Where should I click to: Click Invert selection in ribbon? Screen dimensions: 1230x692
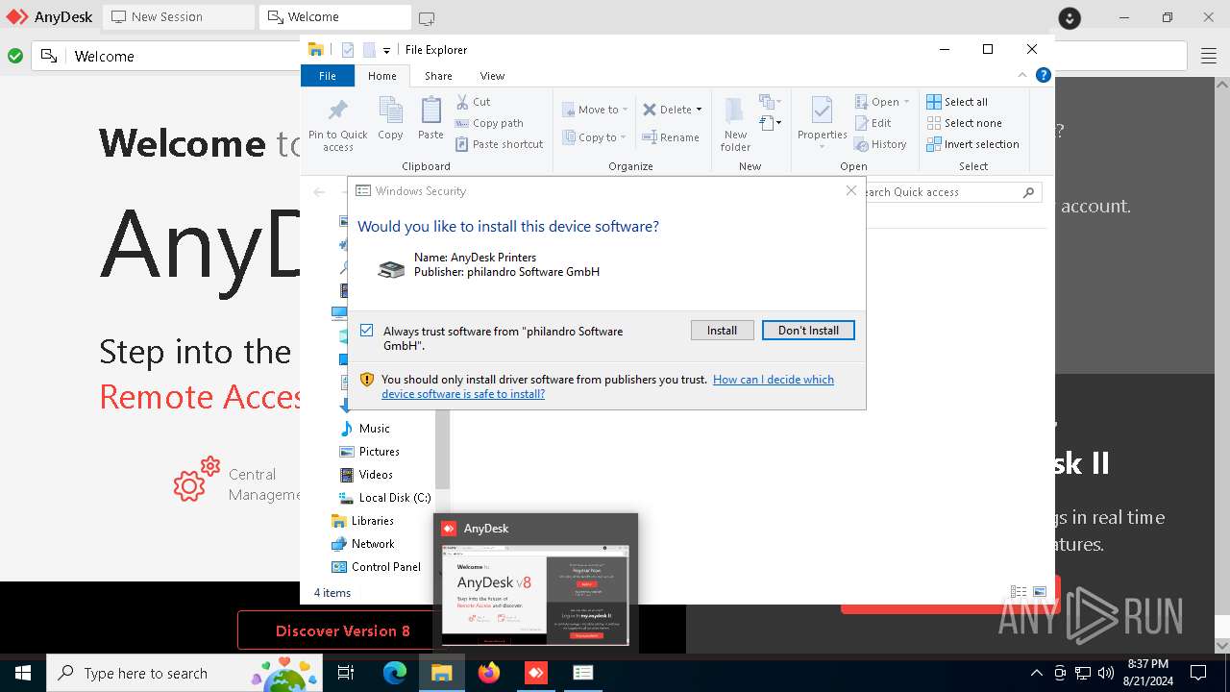[x=972, y=144]
